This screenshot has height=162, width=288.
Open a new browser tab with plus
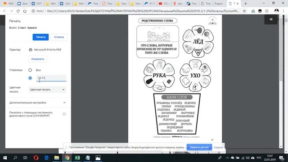(245, 4)
